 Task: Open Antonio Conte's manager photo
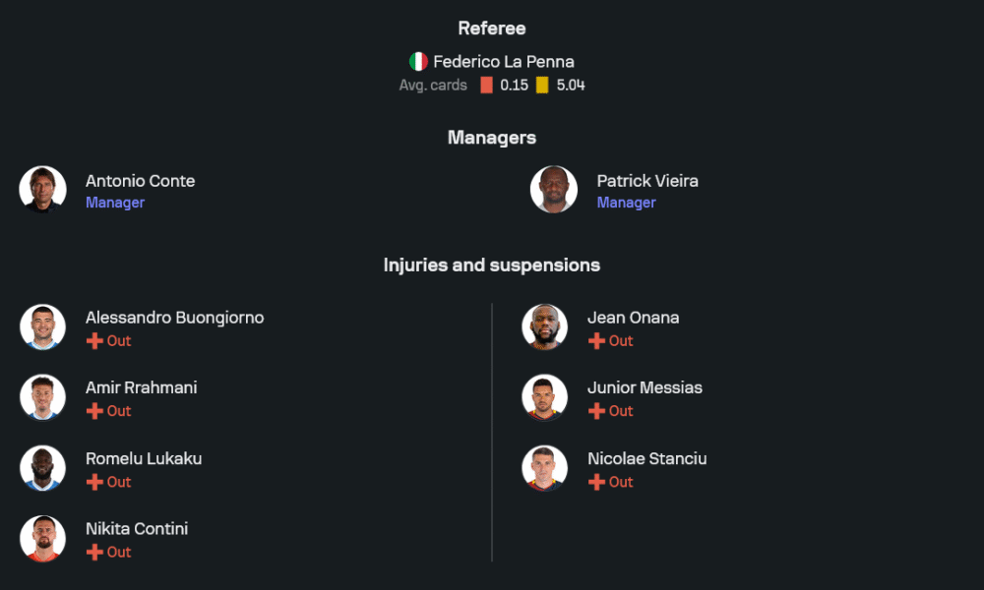tap(42, 190)
